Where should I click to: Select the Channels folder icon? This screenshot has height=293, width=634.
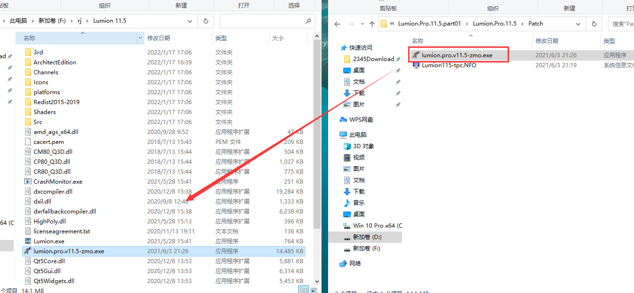(27, 72)
